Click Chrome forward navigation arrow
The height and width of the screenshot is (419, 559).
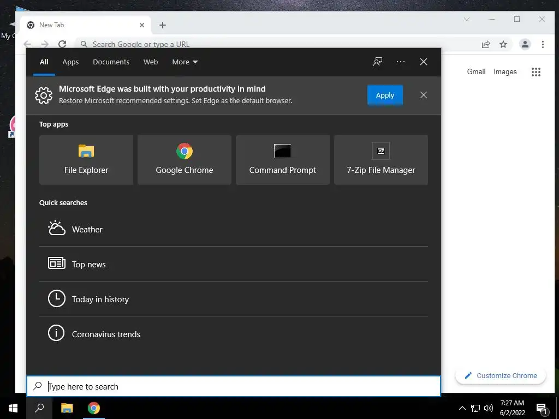[x=45, y=44]
